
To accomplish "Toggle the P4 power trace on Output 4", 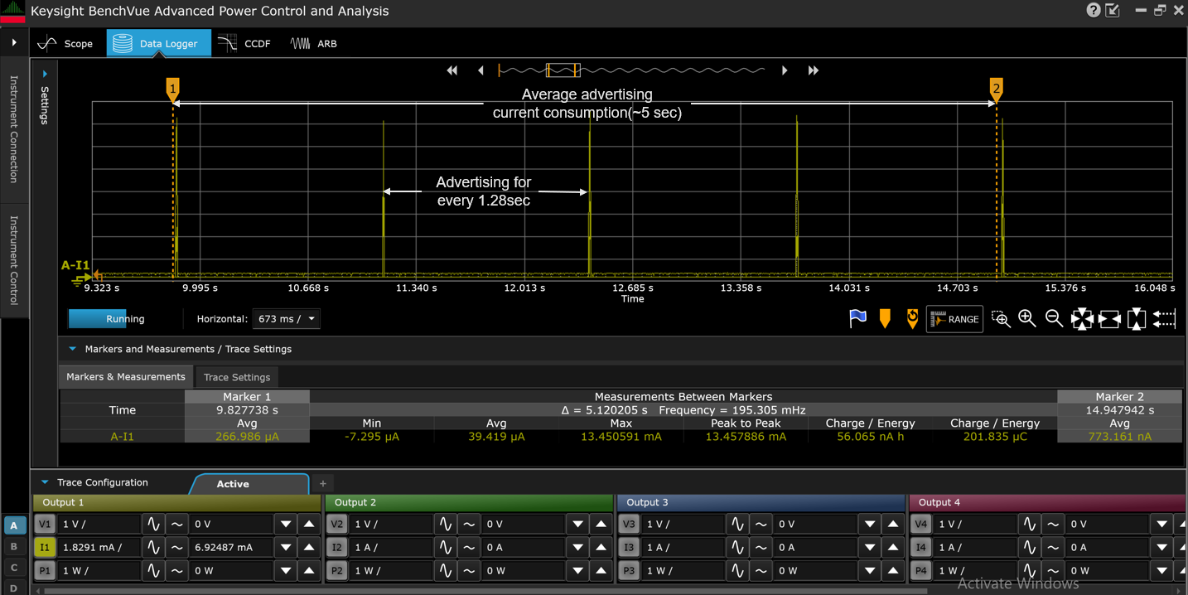I will click(921, 570).
